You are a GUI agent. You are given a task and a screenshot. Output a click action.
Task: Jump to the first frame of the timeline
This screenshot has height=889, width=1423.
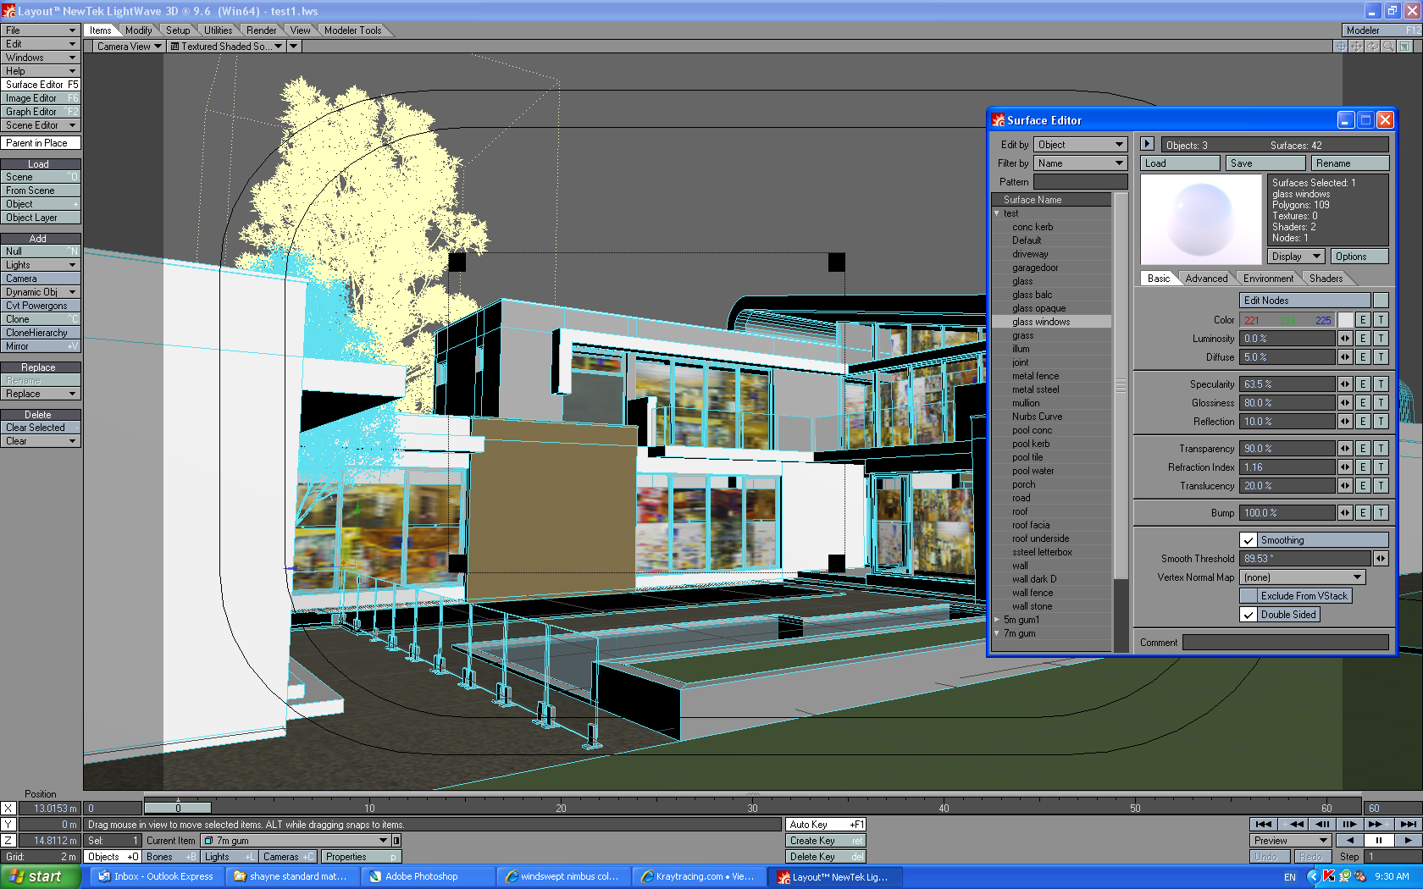click(1264, 824)
